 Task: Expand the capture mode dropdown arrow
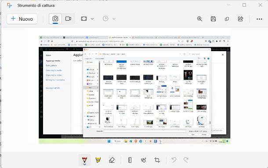92,19
